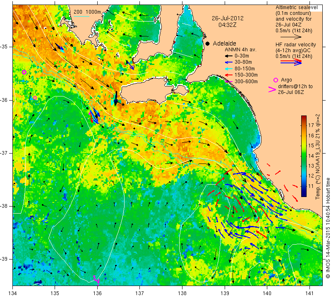Click latitude axis label -38
The image size is (331, 298).
pos(5,206)
